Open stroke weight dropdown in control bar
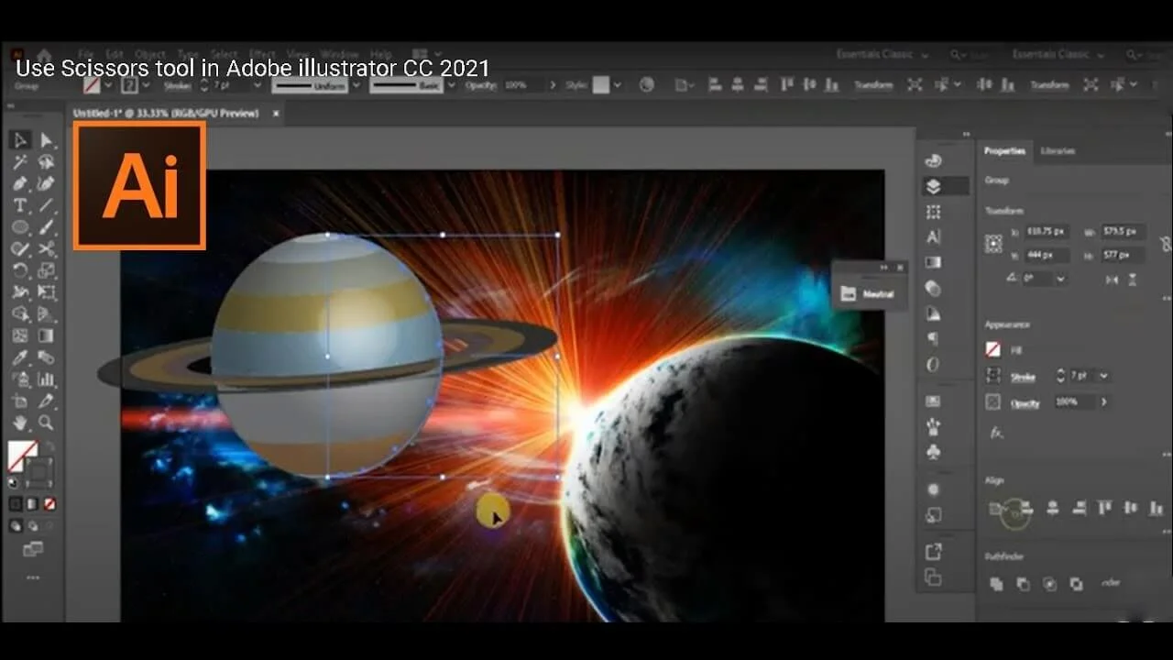Image resolution: width=1173 pixels, height=660 pixels. [x=258, y=85]
